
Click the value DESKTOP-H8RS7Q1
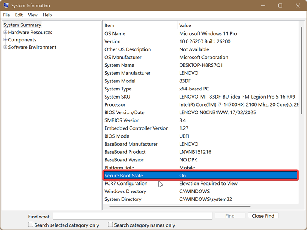201,65
